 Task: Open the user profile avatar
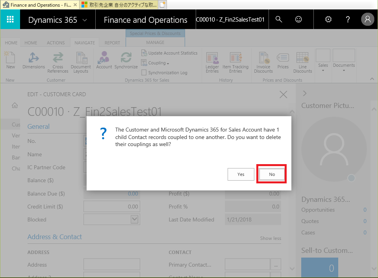367,19
